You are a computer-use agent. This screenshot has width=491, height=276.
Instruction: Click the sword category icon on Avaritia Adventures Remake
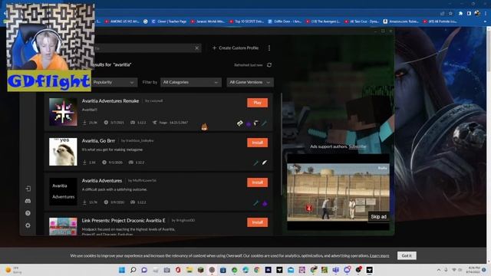(264, 123)
